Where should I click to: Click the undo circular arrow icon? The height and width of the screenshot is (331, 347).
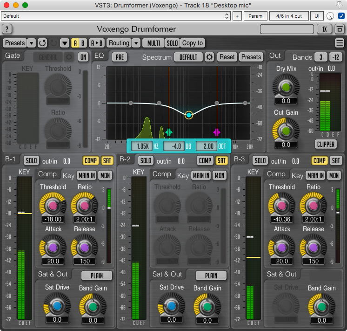tap(42, 43)
